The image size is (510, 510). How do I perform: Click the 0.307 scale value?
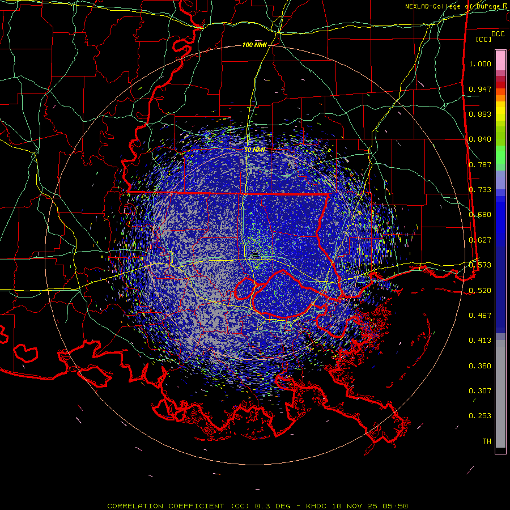coord(480,391)
